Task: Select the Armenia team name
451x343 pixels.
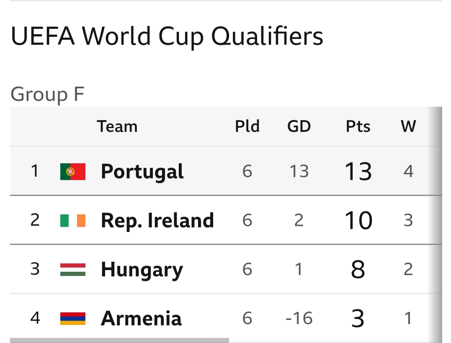Action: pyautogui.click(x=141, y=318)
